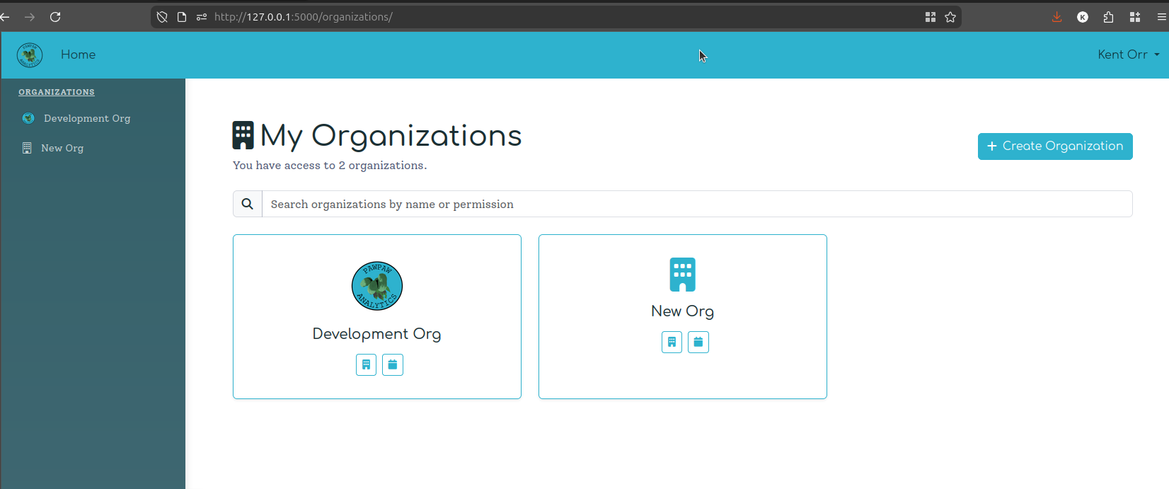
Task: Click 'You have access to 2 organizations.' text
Action: coord(330,166)
